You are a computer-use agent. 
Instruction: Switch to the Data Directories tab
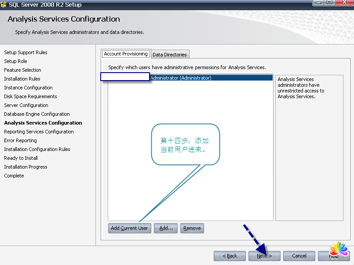pos(170,55)
